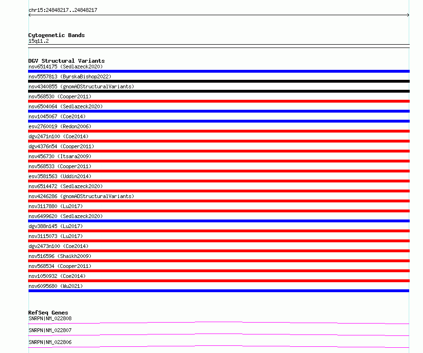This screenshot has width=423, height=353.
Task: Click the red bar under nsv516596
Action: click(x=219, y=261)
